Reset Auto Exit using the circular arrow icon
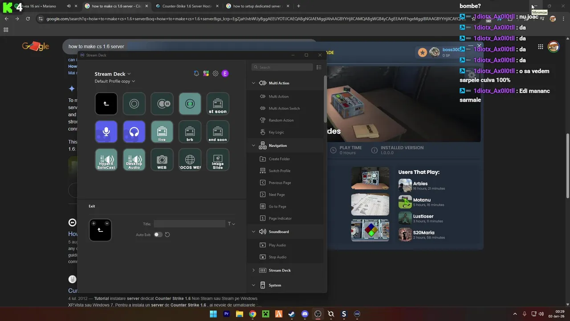Viewport: 570px width, 321px height. [x=167, y=235]
